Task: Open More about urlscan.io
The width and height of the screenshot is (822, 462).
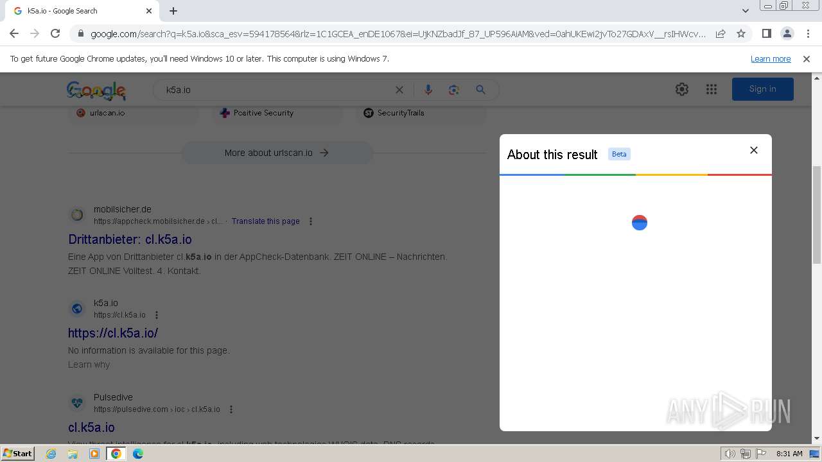Action: coord(277,153)
